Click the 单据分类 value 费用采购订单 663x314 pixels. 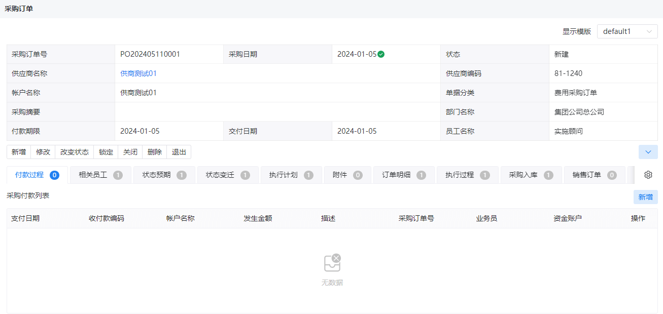pos(576,93)
